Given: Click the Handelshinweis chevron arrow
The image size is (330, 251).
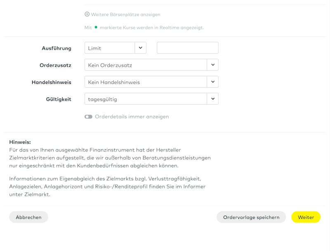Looking at the screenshot, I should (213, 82).
